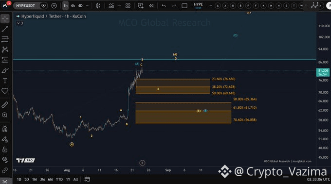Open the TradingView main menu logo
331x184 pixels.
(x=5, y=5)
